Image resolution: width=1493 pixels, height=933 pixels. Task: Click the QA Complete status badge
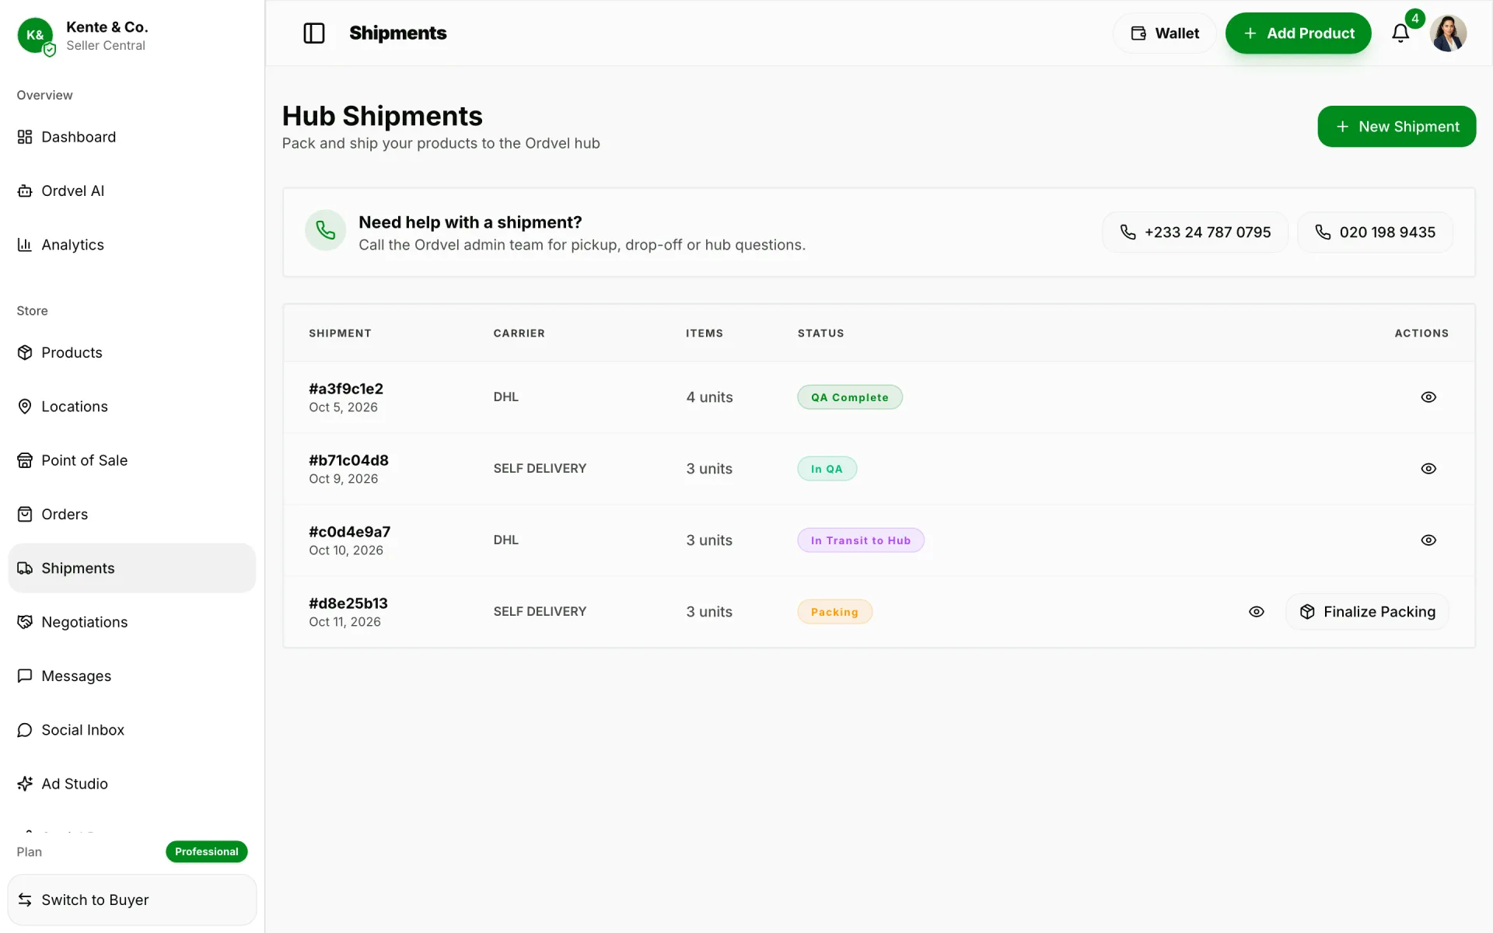[x=850, y=397]
